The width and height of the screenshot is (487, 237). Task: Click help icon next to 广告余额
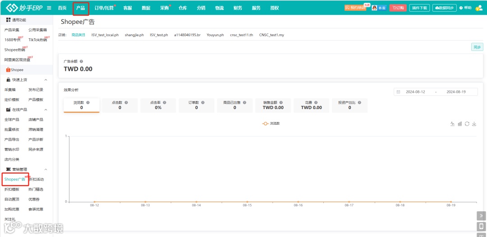click(81, 61)
